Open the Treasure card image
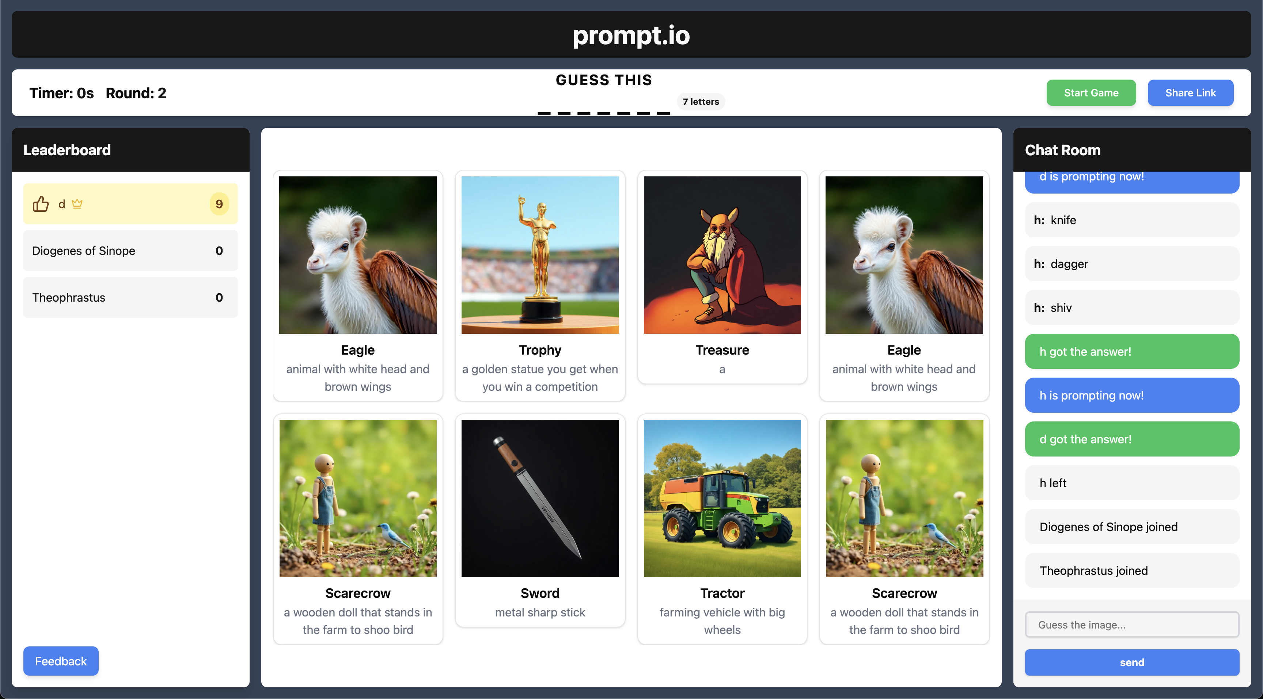Viewport: 1263px width, 699px height. click(x=722, y=255)
